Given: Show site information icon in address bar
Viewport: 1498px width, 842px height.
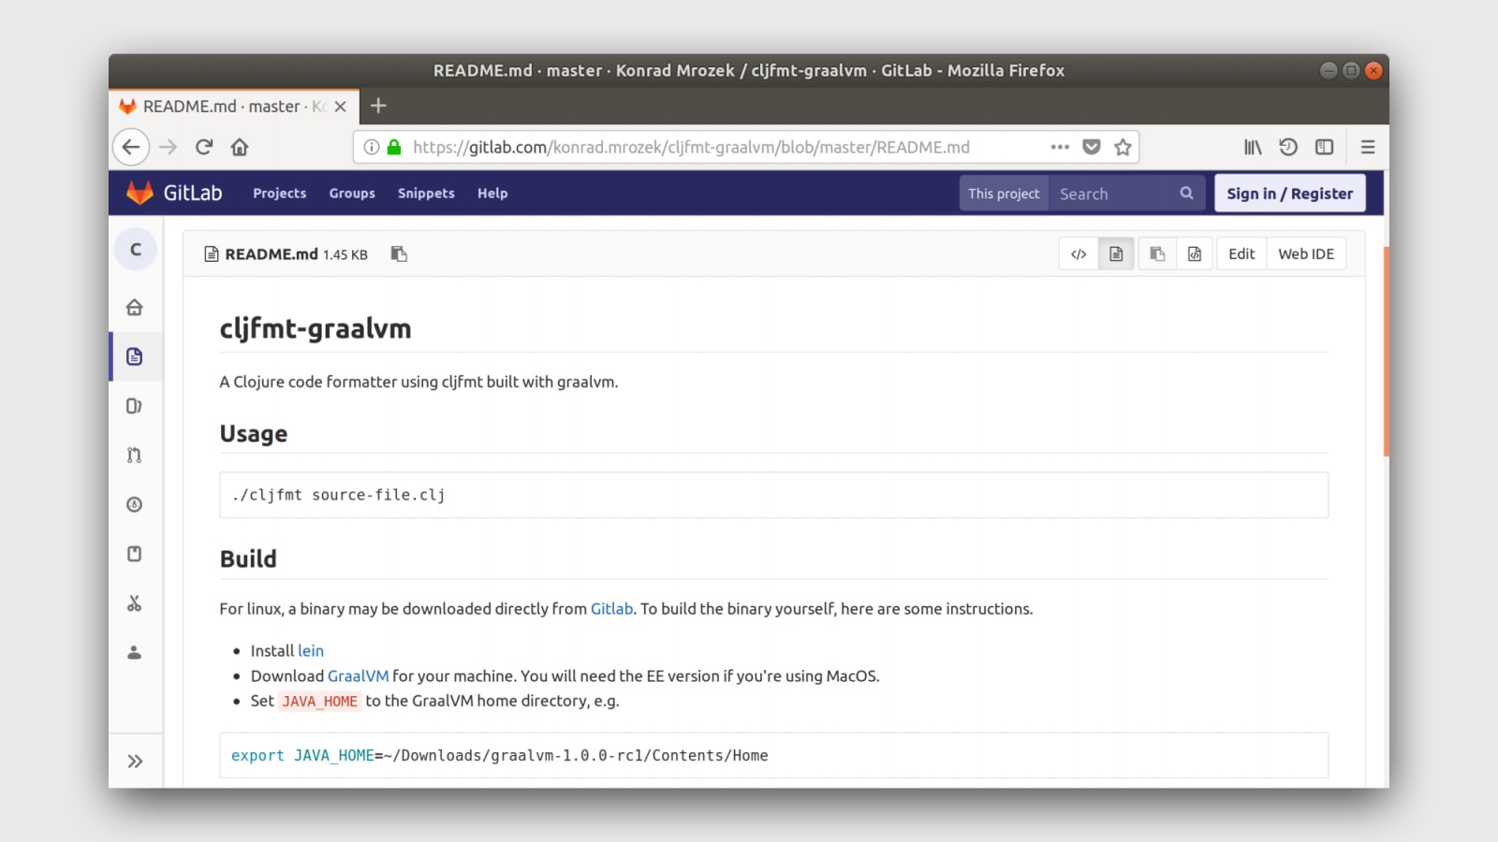Looking at the screenshot, I should 371,147.
